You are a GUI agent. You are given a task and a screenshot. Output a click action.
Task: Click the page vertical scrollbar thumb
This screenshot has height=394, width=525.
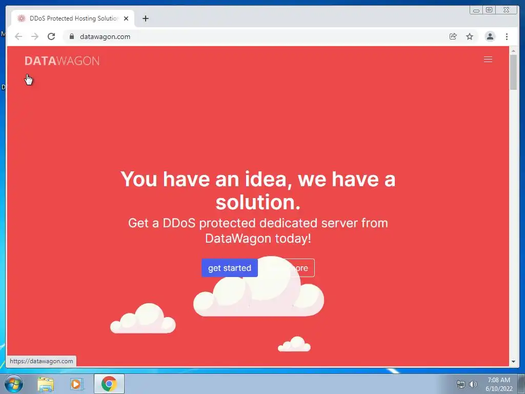pos(513,72)
